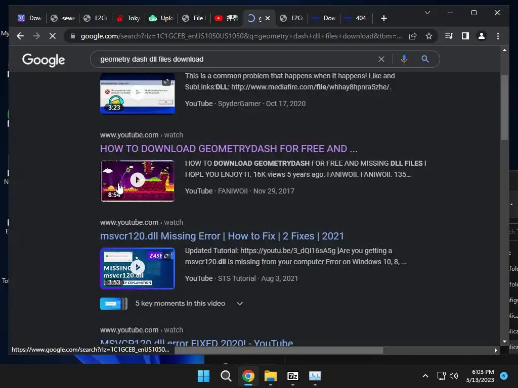Open notification center badge showing 6

[504, 376]
